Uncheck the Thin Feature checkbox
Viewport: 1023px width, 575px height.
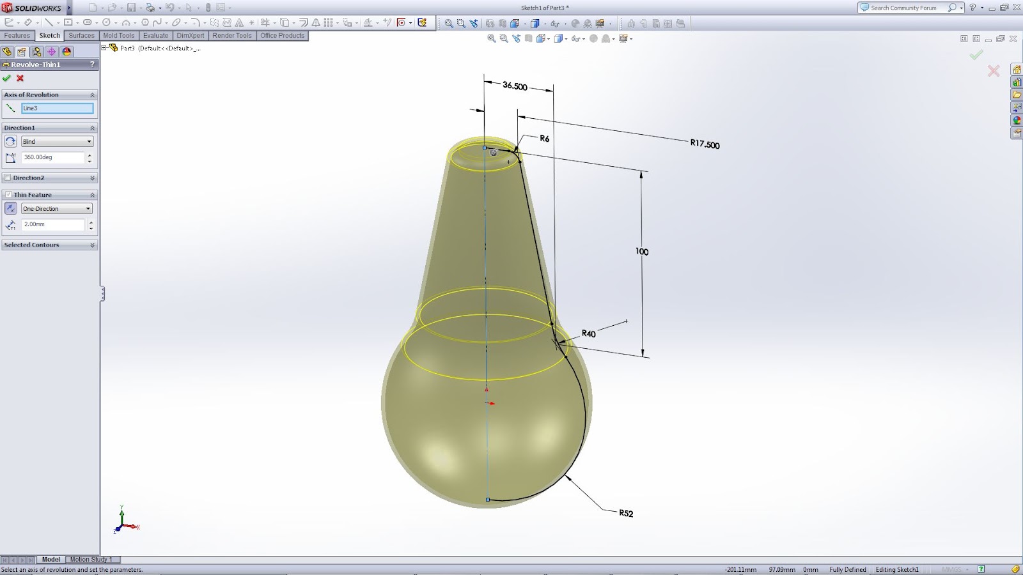[9, 194]
